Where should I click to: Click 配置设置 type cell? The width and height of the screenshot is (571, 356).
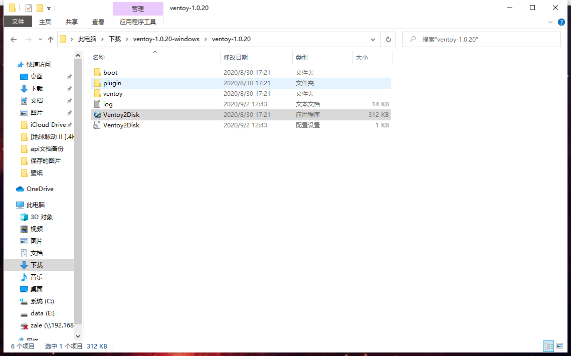tap(308, 125)
